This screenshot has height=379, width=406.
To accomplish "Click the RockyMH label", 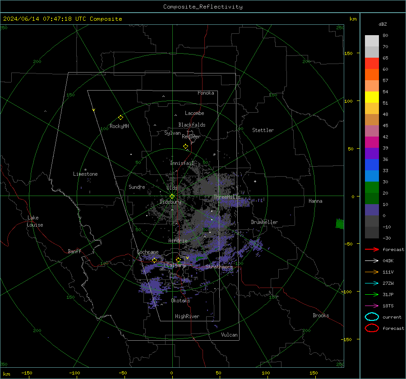I will (119, 126).
